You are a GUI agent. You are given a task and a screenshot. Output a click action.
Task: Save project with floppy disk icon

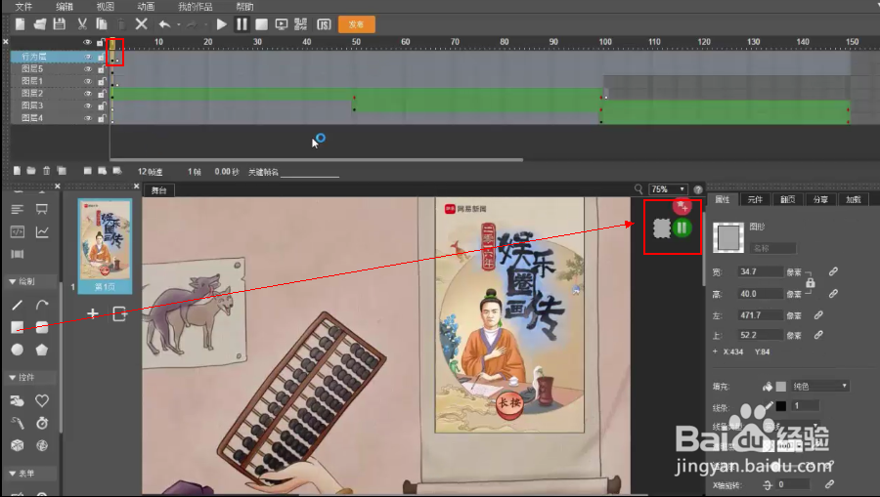point(60,24)
